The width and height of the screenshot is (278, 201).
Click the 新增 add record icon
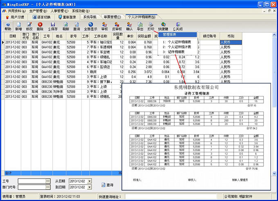19,26
